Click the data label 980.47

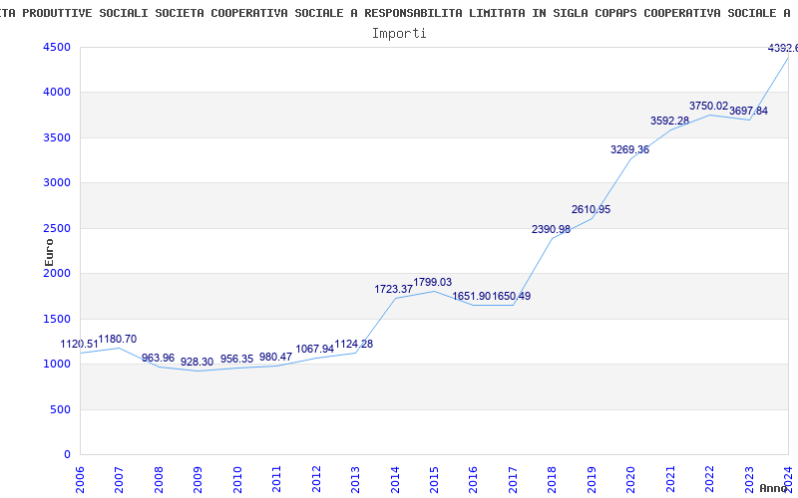(276, 357)
